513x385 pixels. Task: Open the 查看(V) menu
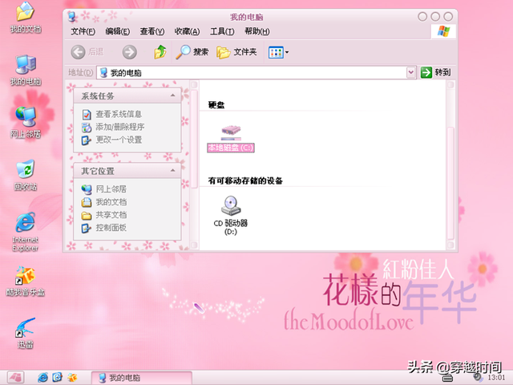(152, 31)
